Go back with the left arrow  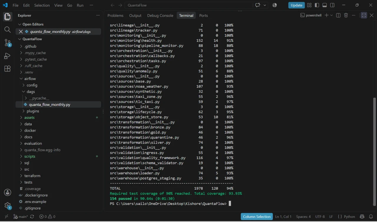(x=113, y=5)
